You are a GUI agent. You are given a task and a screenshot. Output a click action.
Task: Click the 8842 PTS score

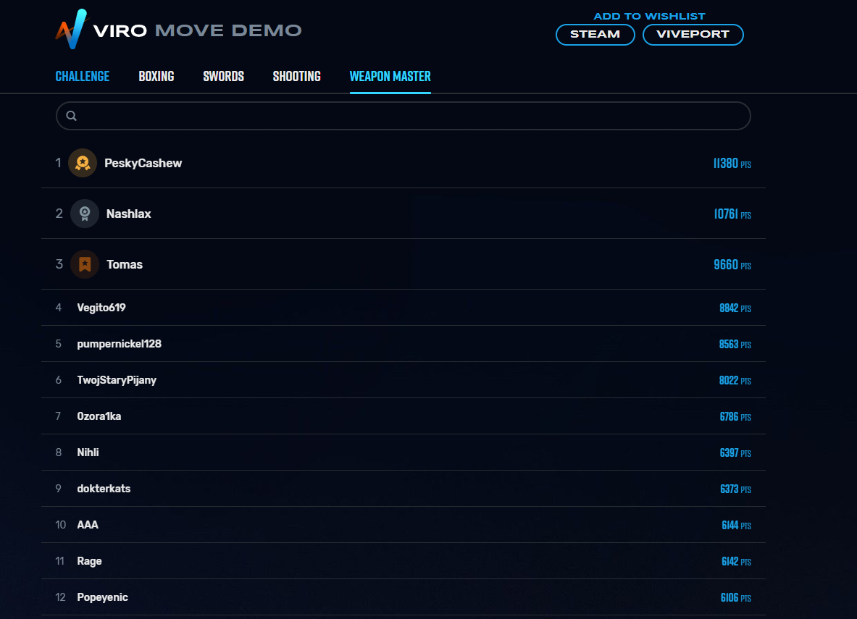[735, 308]
